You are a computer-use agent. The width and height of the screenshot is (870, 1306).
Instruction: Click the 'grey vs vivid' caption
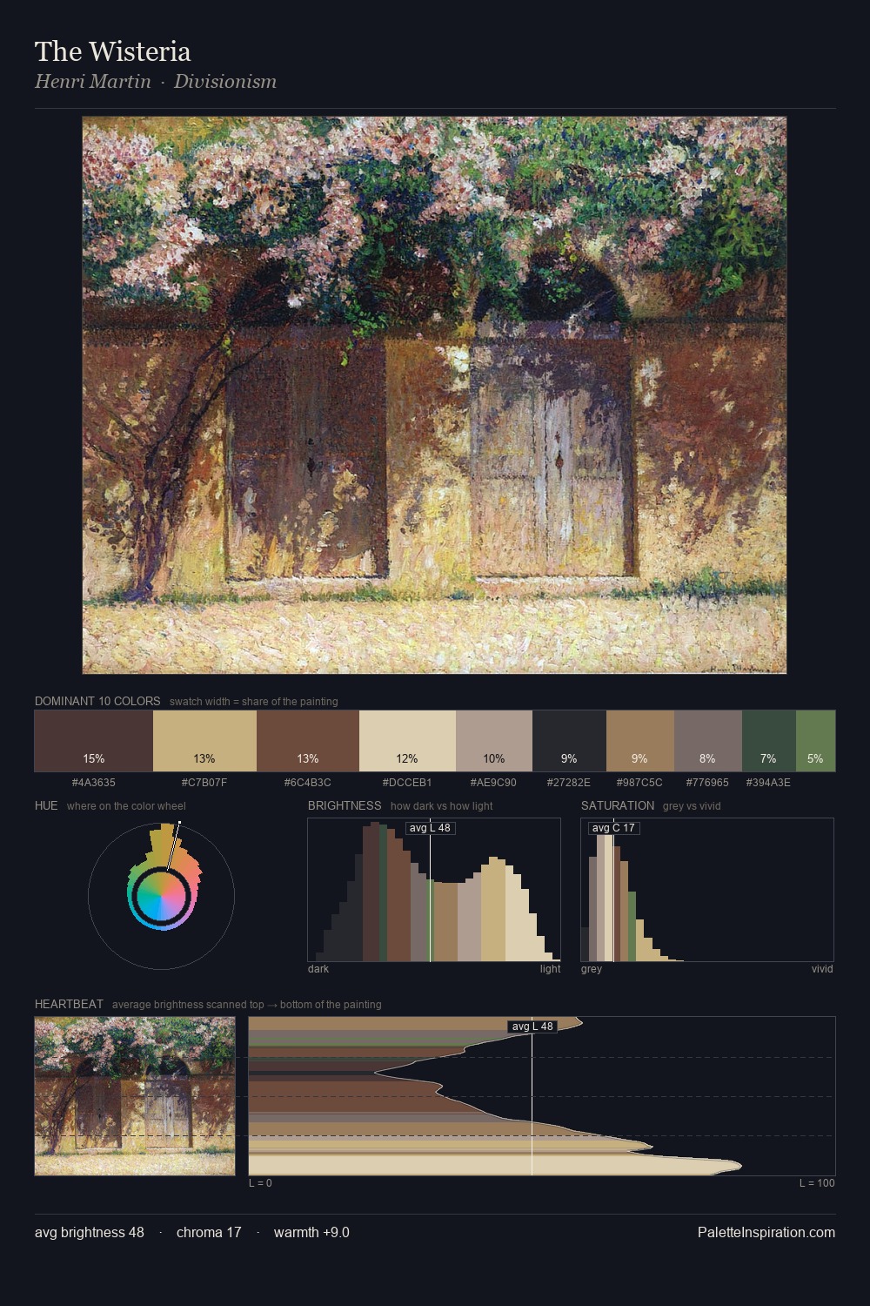[692, 806]
